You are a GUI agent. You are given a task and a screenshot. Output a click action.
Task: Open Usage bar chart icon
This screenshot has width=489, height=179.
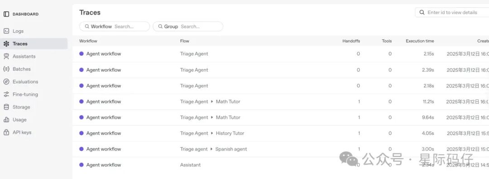coord(6,120)
